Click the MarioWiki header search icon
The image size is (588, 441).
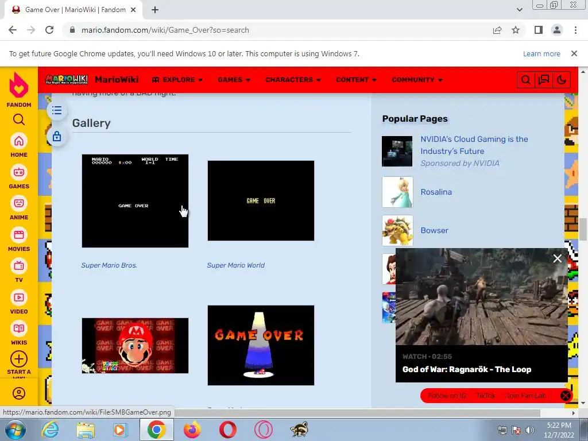click(x=526, y=80)
